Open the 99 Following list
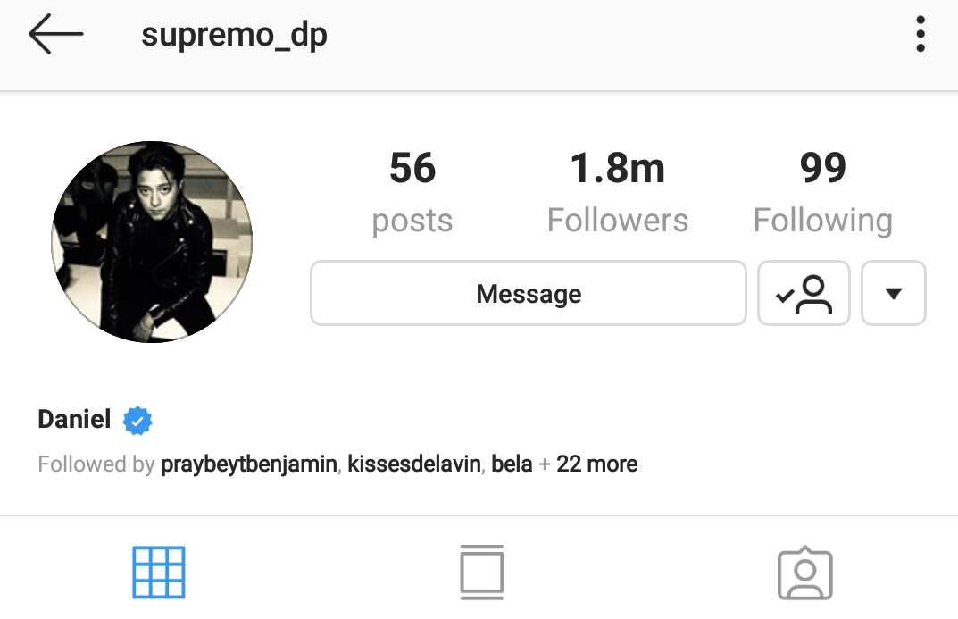 [823, 192]
